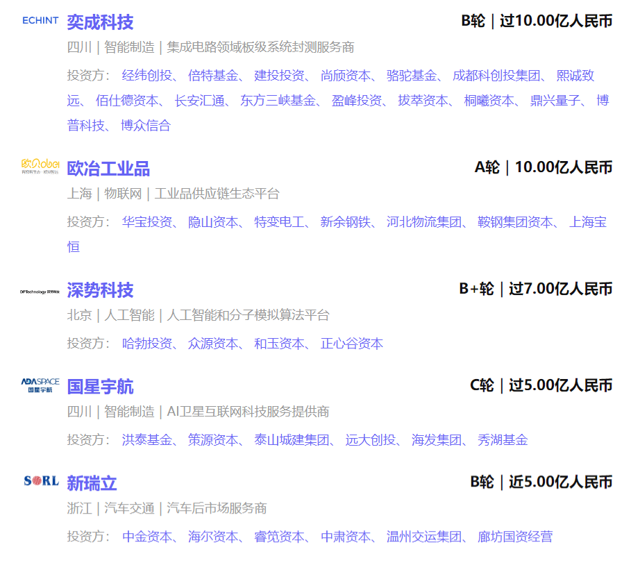
Task: Click the '集成电路领域板级系统封测服务商' description
Action: click(x=260, y=47)
